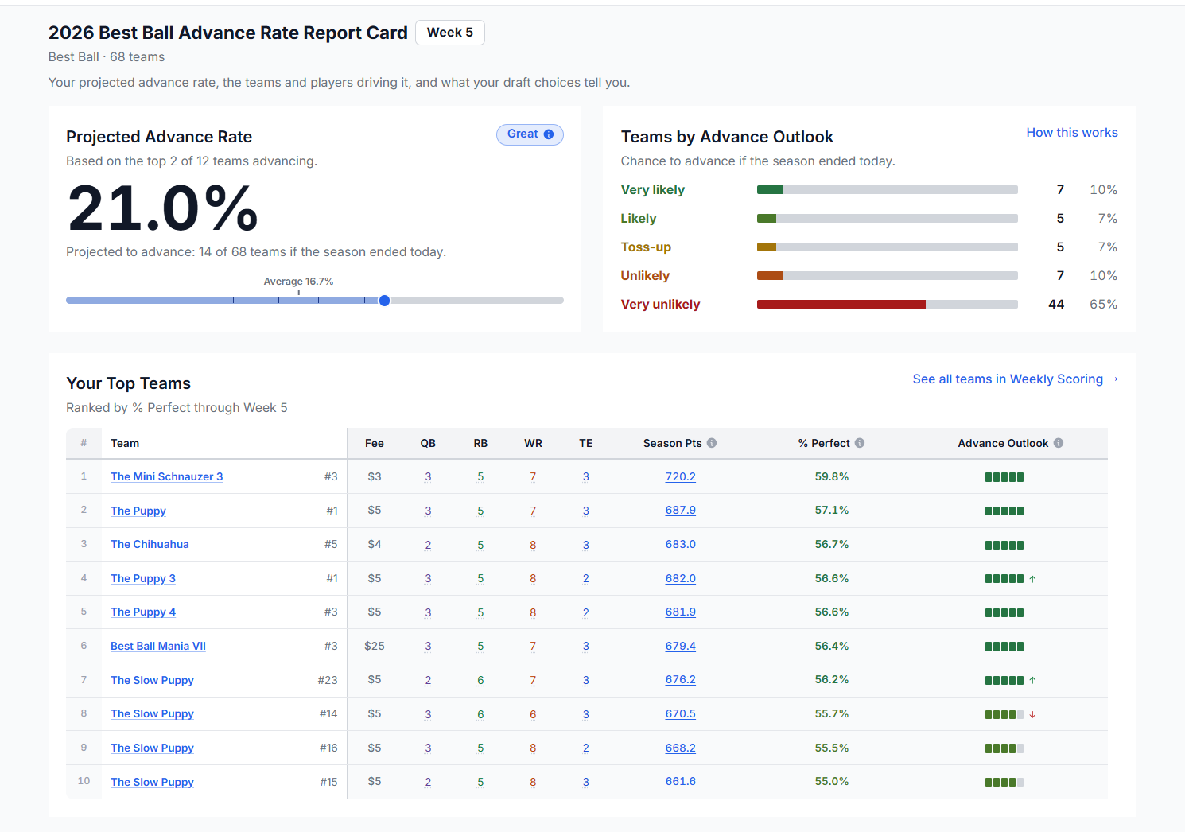This screenshot has height=832, width=1185.
Task: Open The Puppy 3 team link
Action: [x=143, y=578]
